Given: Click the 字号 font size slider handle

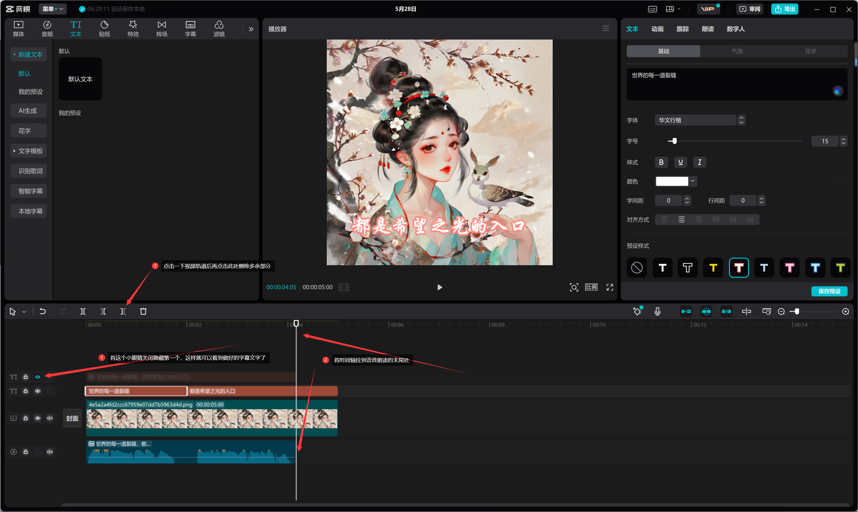Looking at the screenshot, I should click(x=674, y=141).
